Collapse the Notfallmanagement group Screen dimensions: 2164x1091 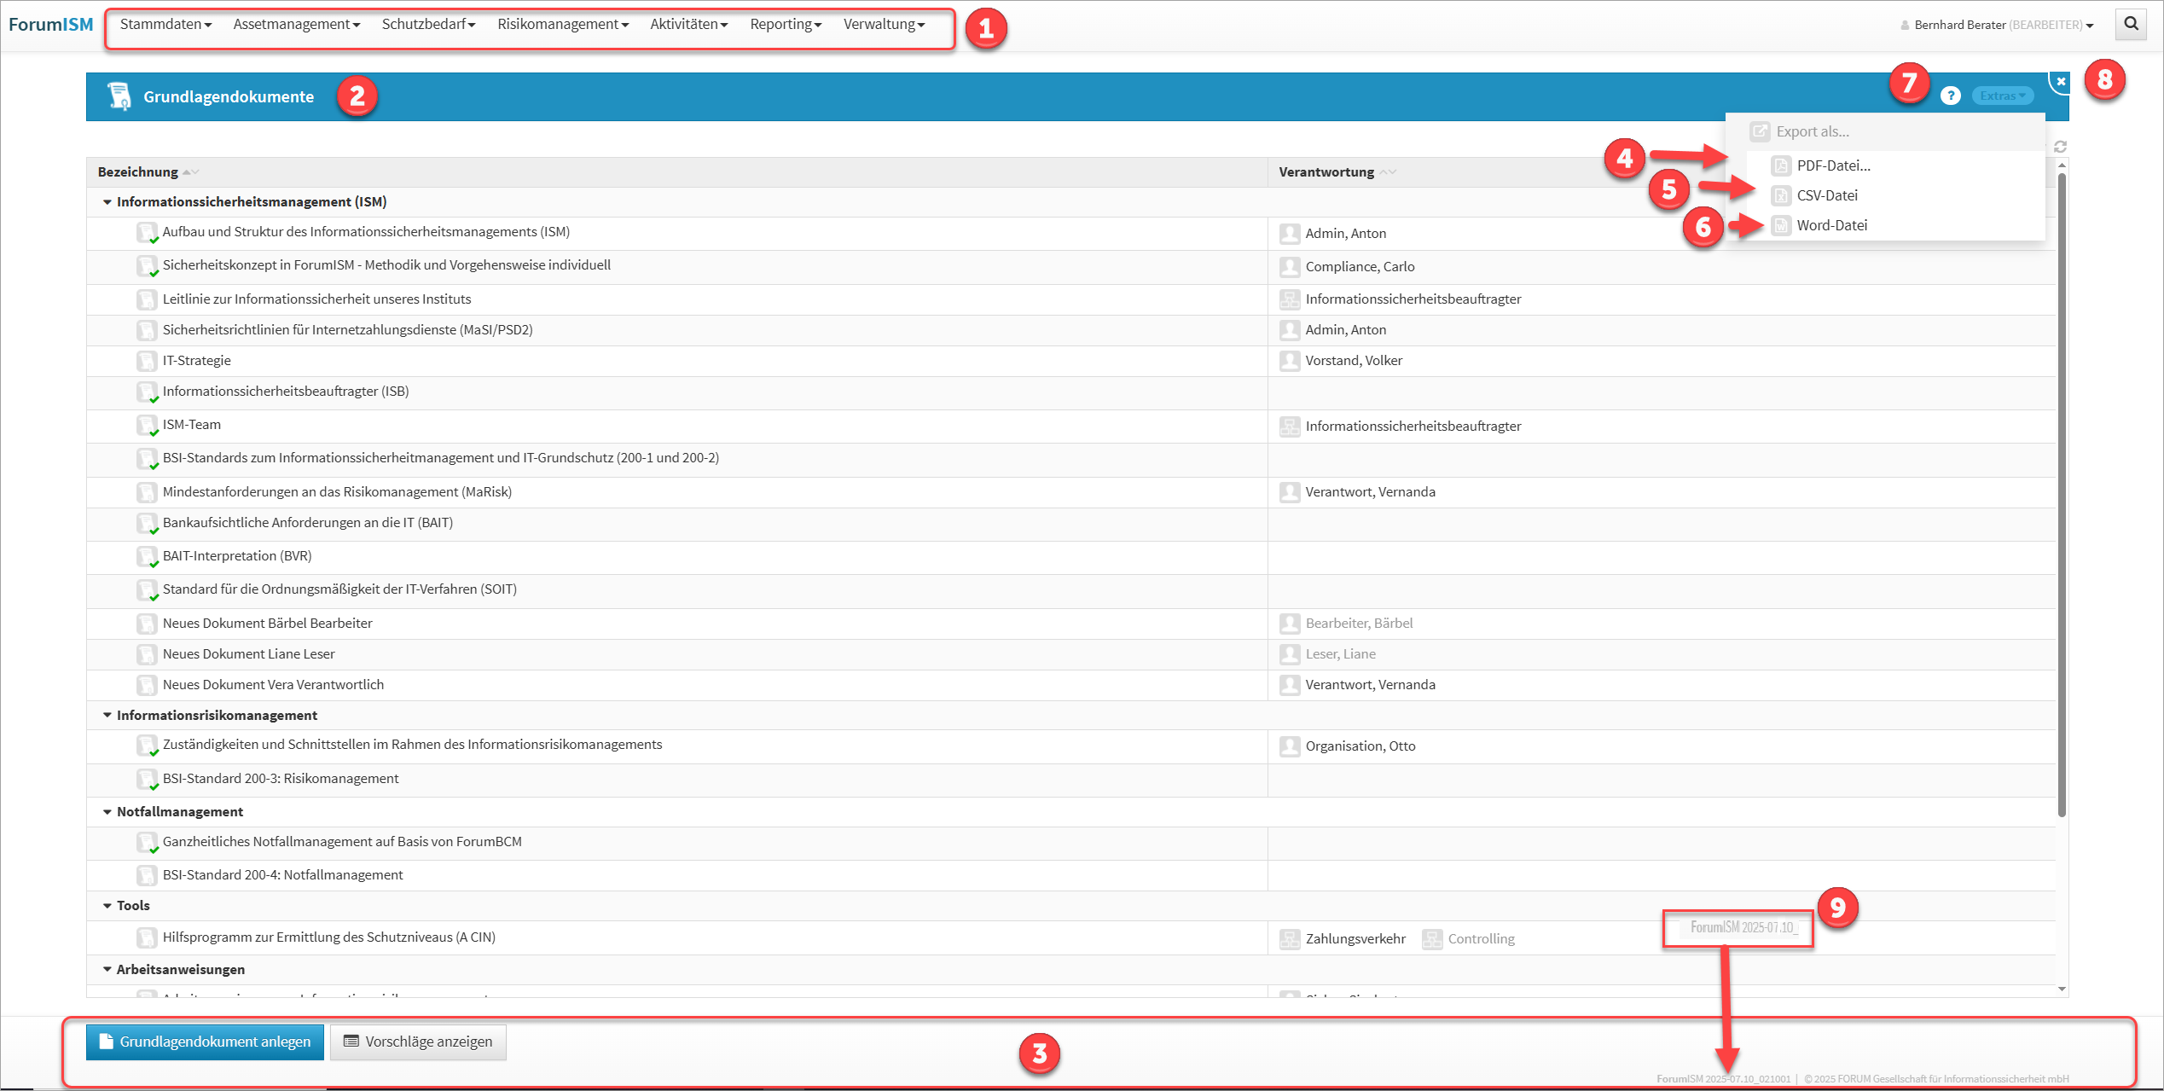click(107, 812)
